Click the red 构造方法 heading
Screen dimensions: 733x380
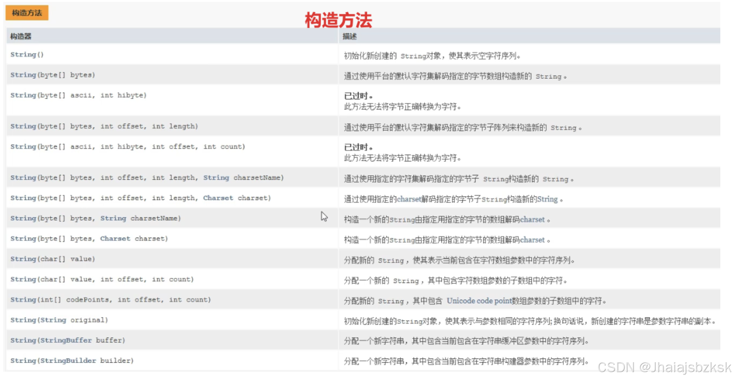click(x=338, y=20)
